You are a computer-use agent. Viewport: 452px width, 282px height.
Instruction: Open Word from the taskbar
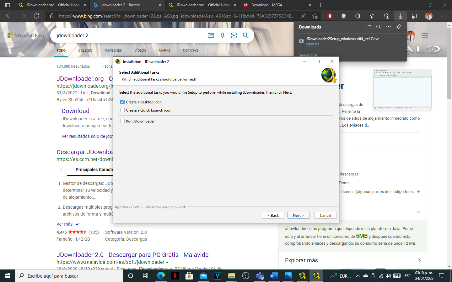point(274,276)
